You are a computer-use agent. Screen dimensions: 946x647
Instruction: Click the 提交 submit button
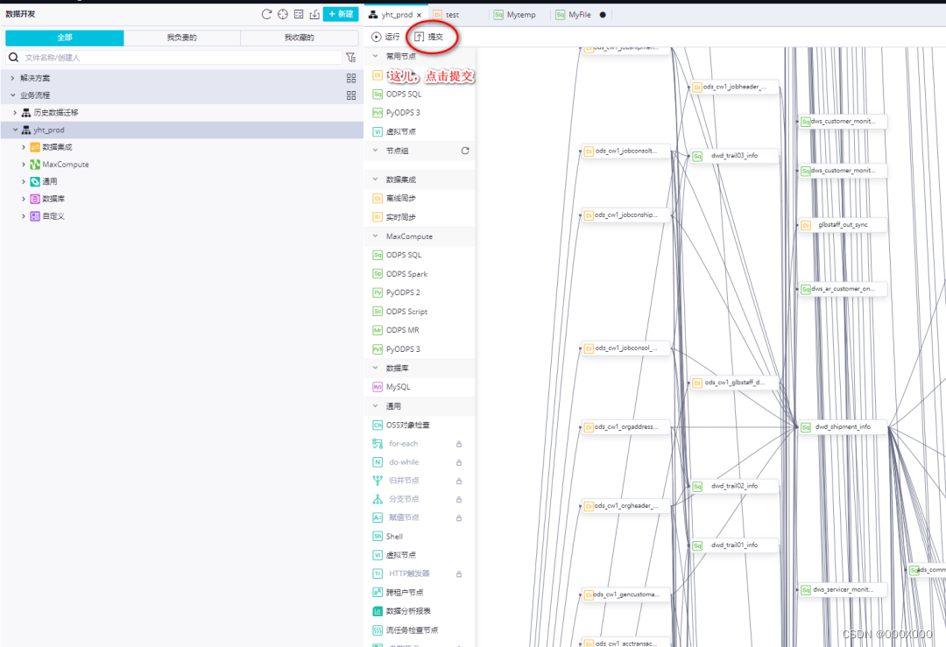coord(429,37)
